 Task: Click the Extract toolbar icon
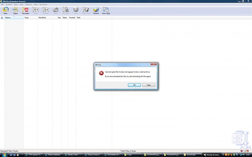coord(46,11)
